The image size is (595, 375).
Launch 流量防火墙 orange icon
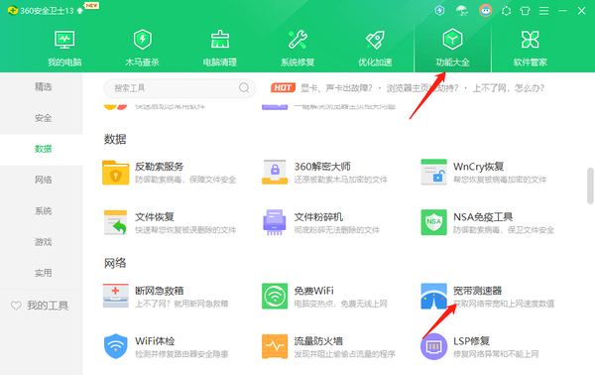pos(275,346)
